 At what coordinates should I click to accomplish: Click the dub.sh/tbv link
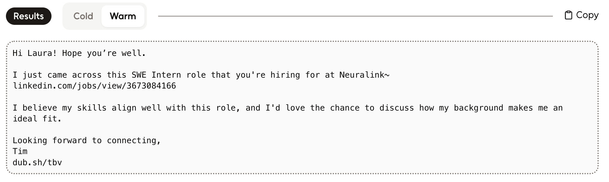[x=37, y=162]
